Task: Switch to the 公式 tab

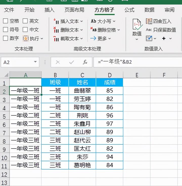Action: click(x=129, y=10)
